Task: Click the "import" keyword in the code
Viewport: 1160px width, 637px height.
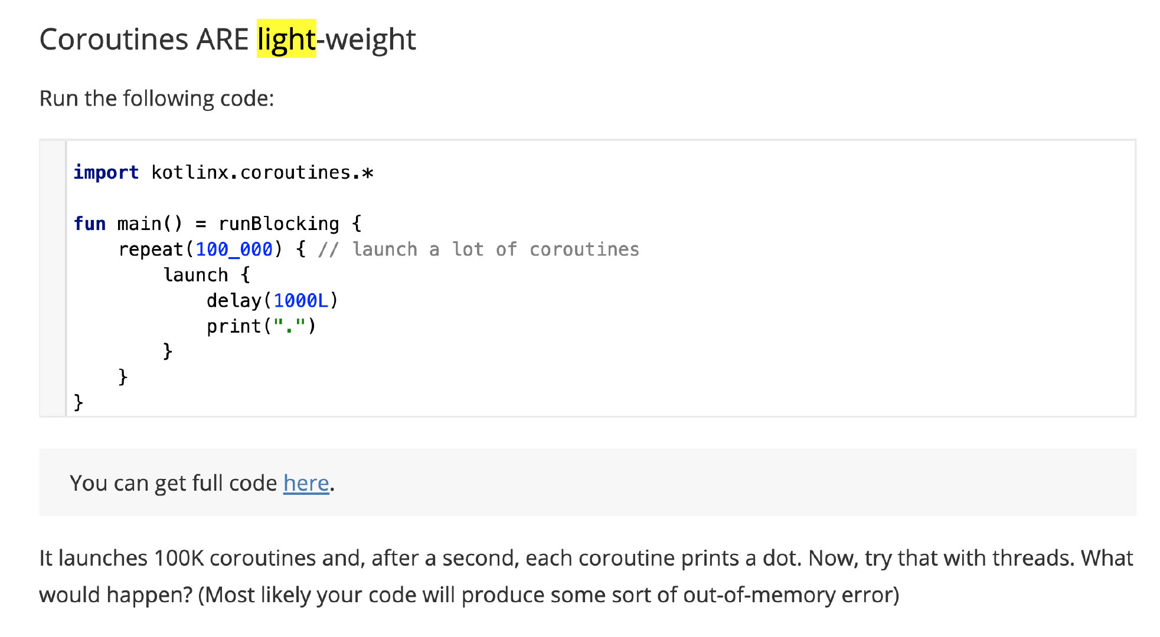Action: click(106, 172)
